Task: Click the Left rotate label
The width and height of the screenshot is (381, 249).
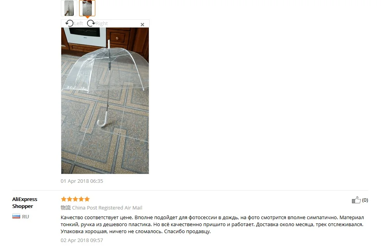Action: point(78,23)
